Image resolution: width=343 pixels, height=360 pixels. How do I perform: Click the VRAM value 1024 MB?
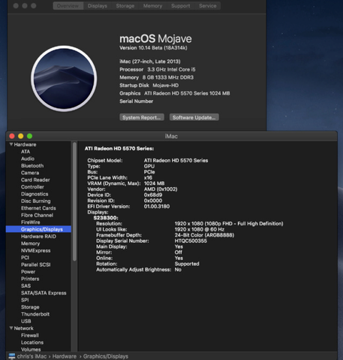pyautogui.click(x=154, y=183)
